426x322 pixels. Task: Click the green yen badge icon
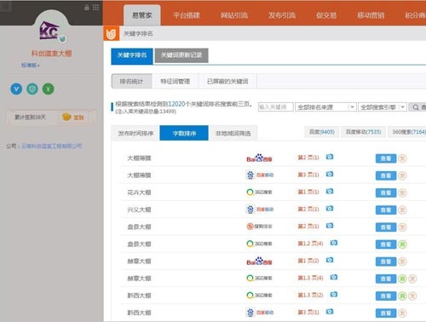click(x=49, y=89)
